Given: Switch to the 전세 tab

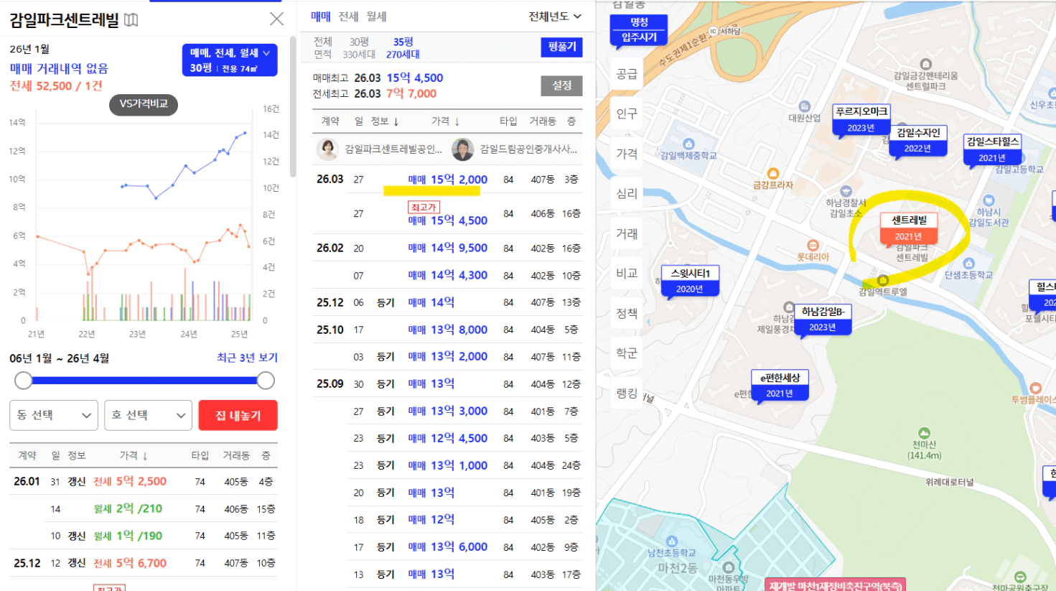Looking at the screenshot, I should tap(348, 17).
